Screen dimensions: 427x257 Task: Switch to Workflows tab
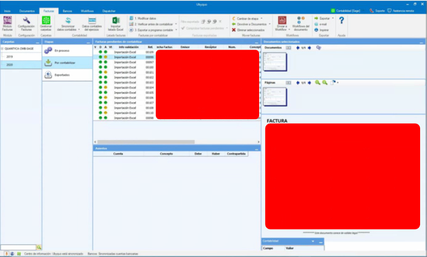pyautogui.click(x=87, y=11)
